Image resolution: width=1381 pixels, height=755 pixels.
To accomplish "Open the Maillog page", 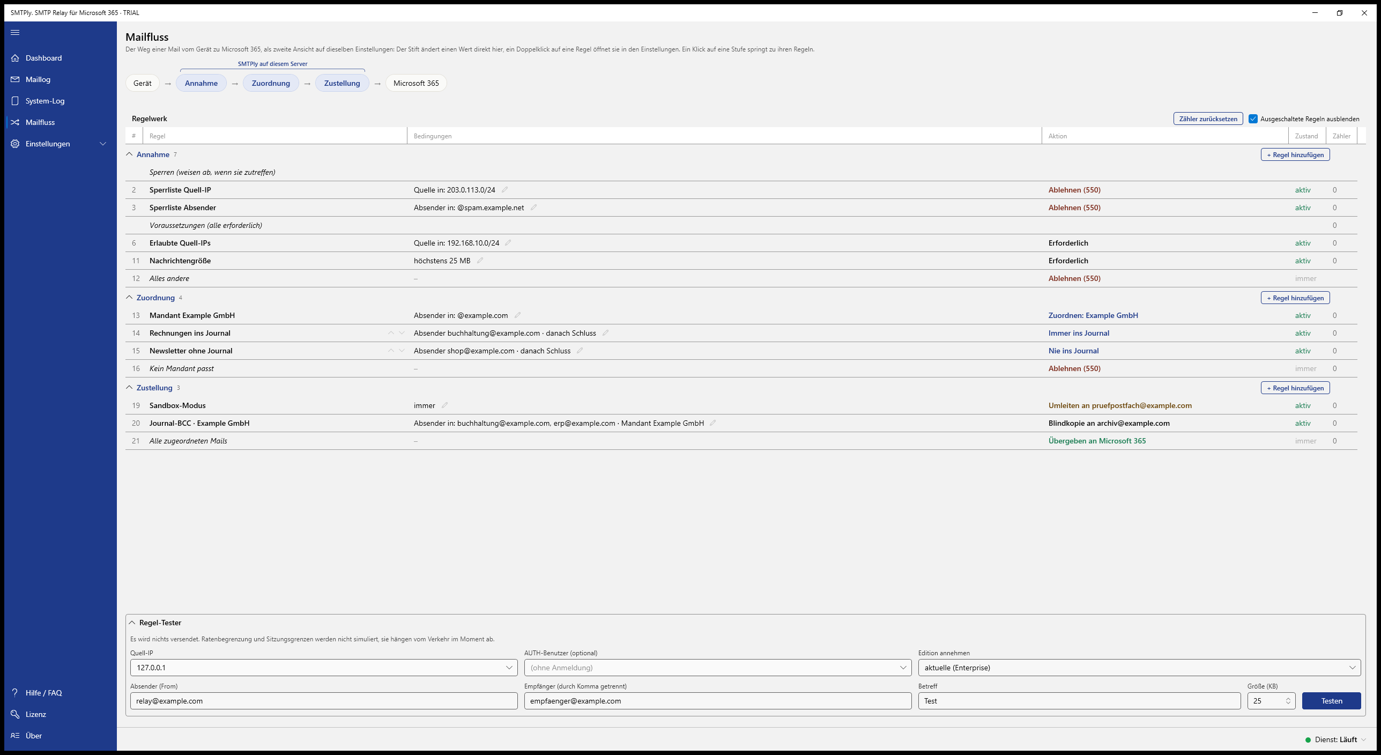I will [x=60, y=79].
